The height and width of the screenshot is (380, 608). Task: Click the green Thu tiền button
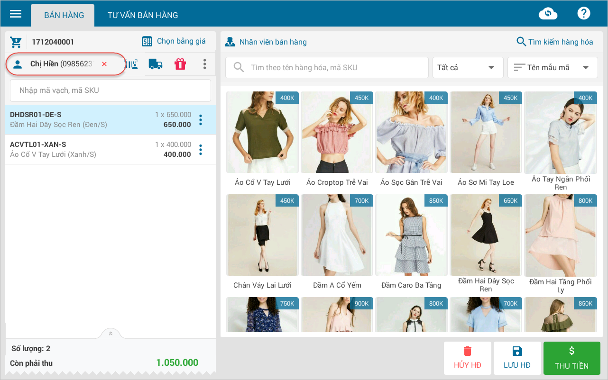(x=571, y=358)
